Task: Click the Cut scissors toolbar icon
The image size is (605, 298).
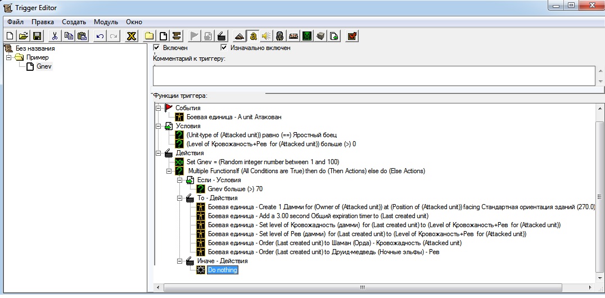Action: click(55, 36)
